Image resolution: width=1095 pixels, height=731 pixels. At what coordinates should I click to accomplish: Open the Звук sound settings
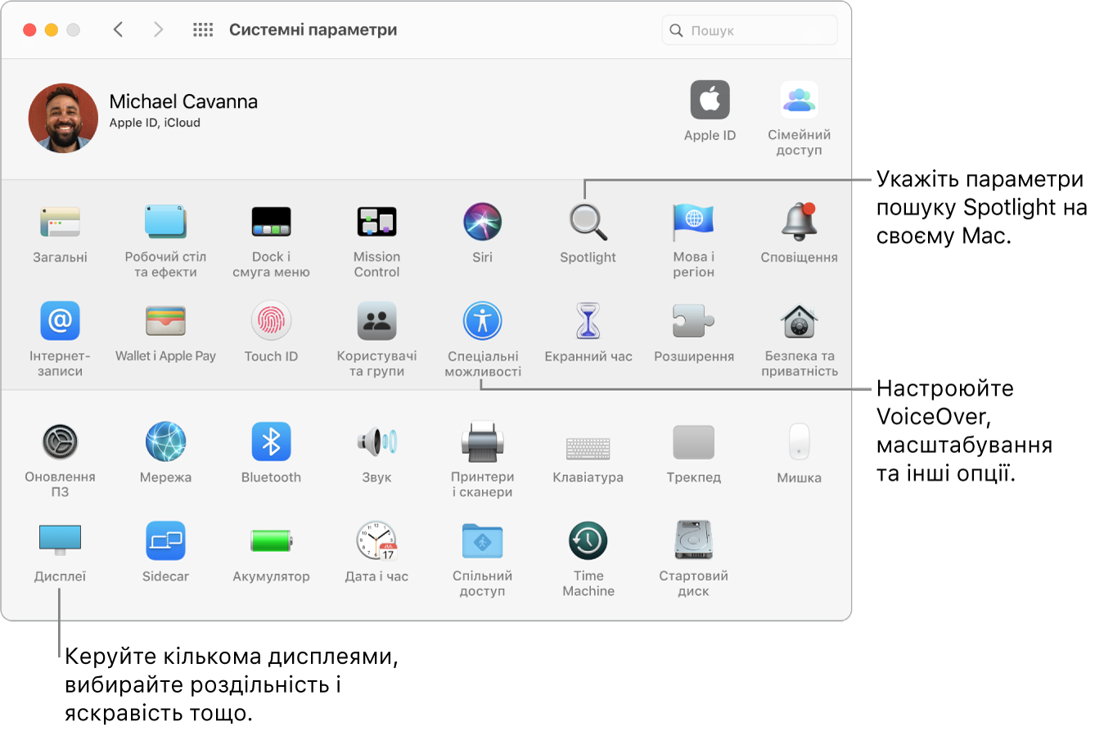click(376, 442)
